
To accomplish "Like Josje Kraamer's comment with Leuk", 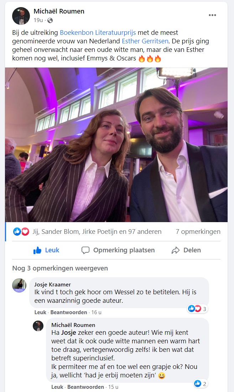I will tap(40, 312).
